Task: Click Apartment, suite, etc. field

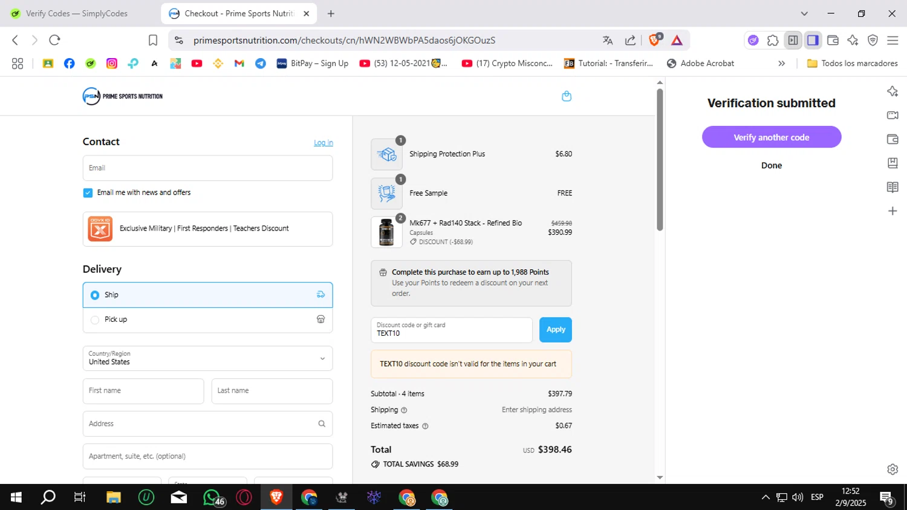Action: (x=207, y=456)
